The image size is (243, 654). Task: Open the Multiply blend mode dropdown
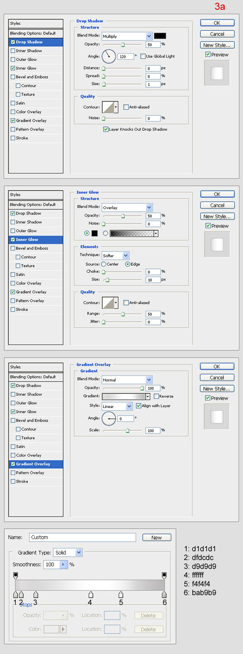coord(127,36)
